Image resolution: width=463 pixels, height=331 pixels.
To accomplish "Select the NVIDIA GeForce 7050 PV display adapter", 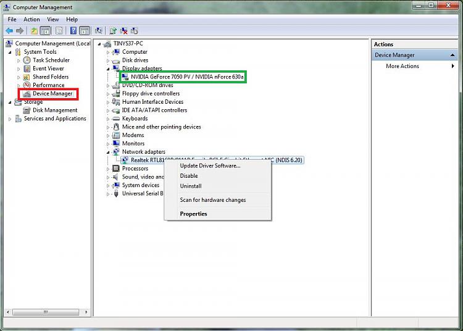I will pyautogui.click(x=187, y=77).
